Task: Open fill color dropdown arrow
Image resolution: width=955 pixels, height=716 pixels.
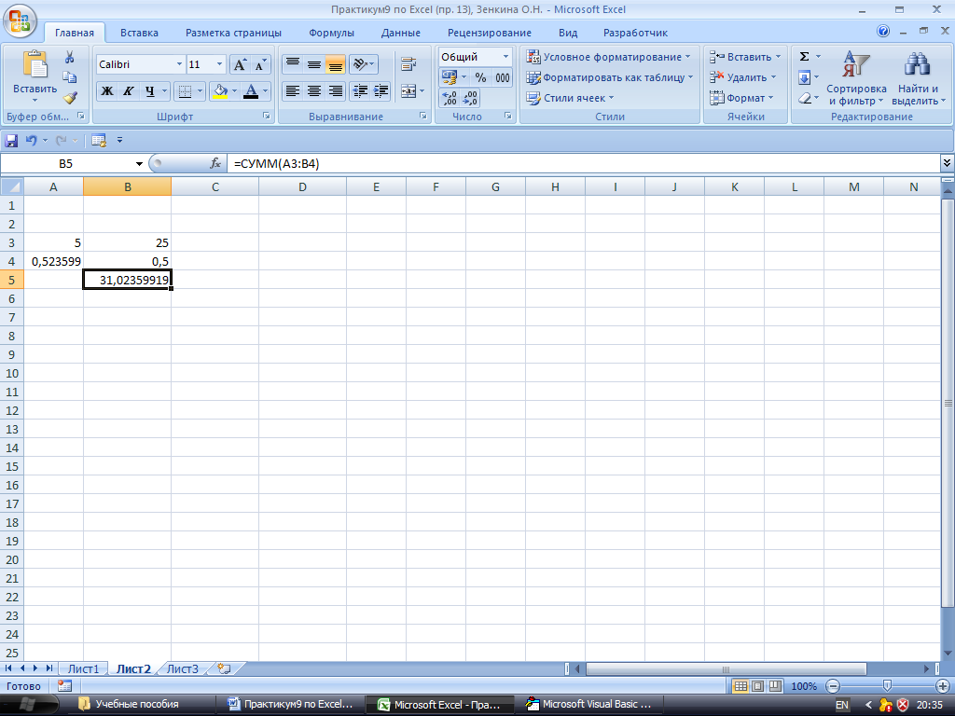Action: [234, 91]
